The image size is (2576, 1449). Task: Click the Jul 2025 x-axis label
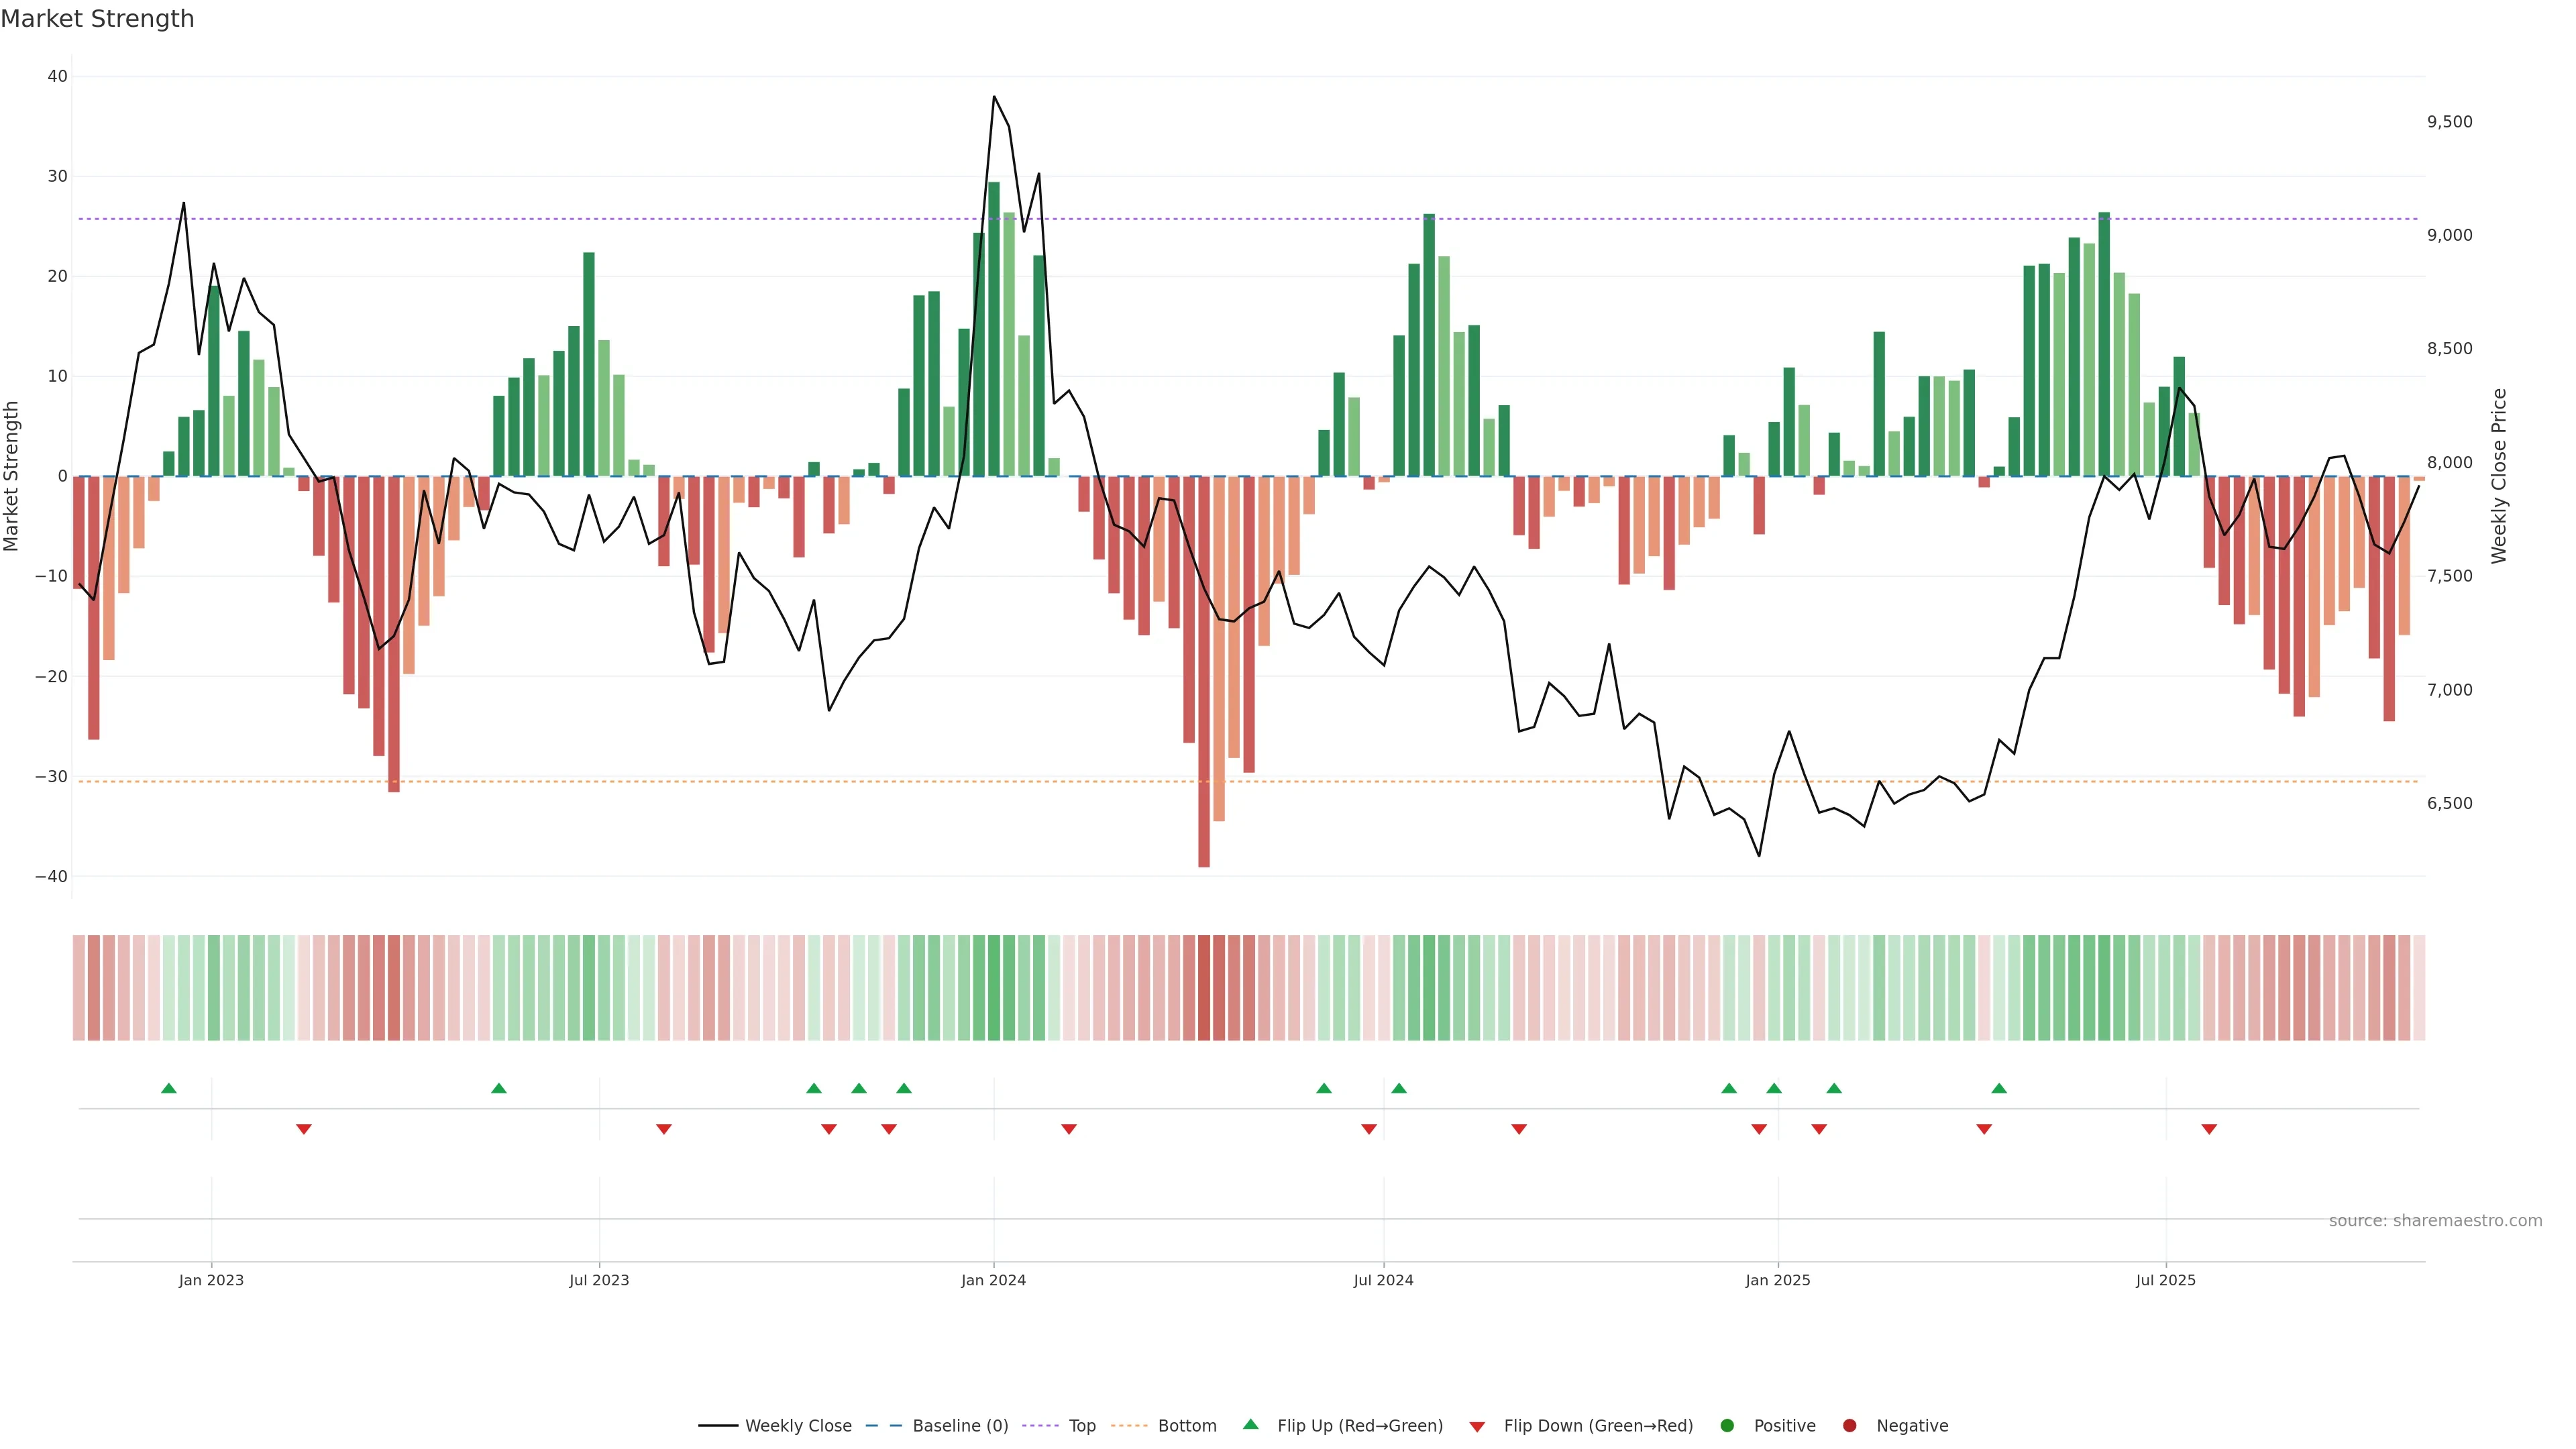click(2165, 1280)
